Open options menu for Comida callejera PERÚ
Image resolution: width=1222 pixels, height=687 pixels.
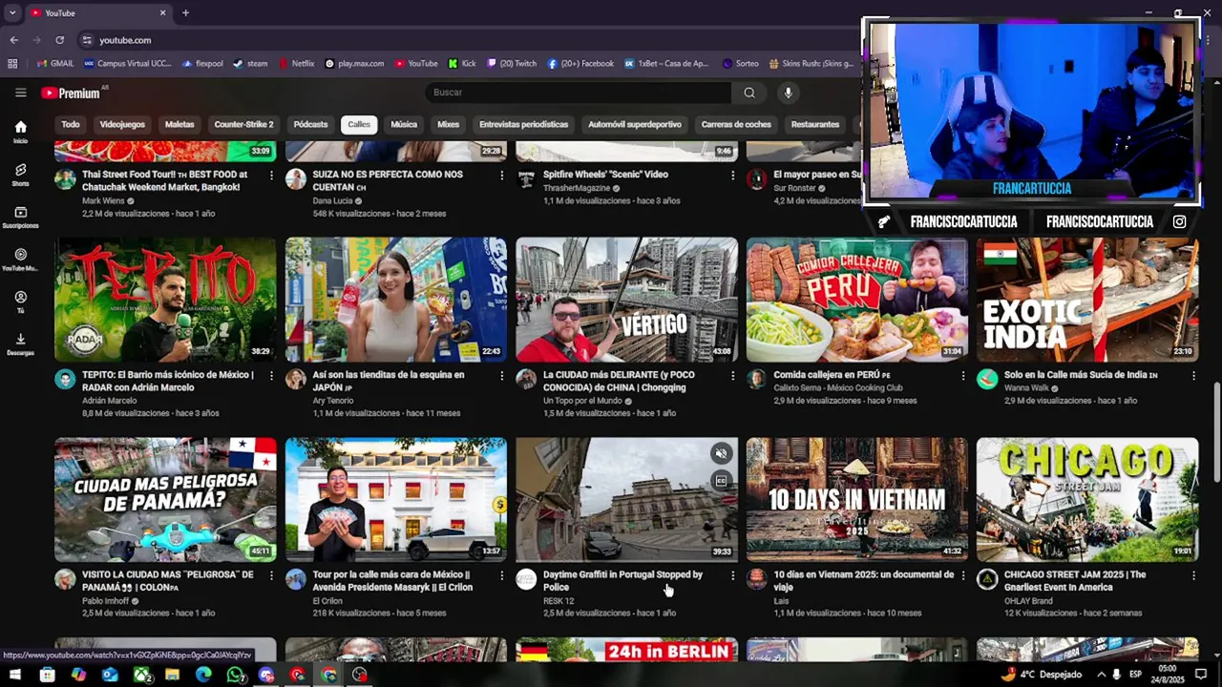pyautogui.click(x=963, y=376)
